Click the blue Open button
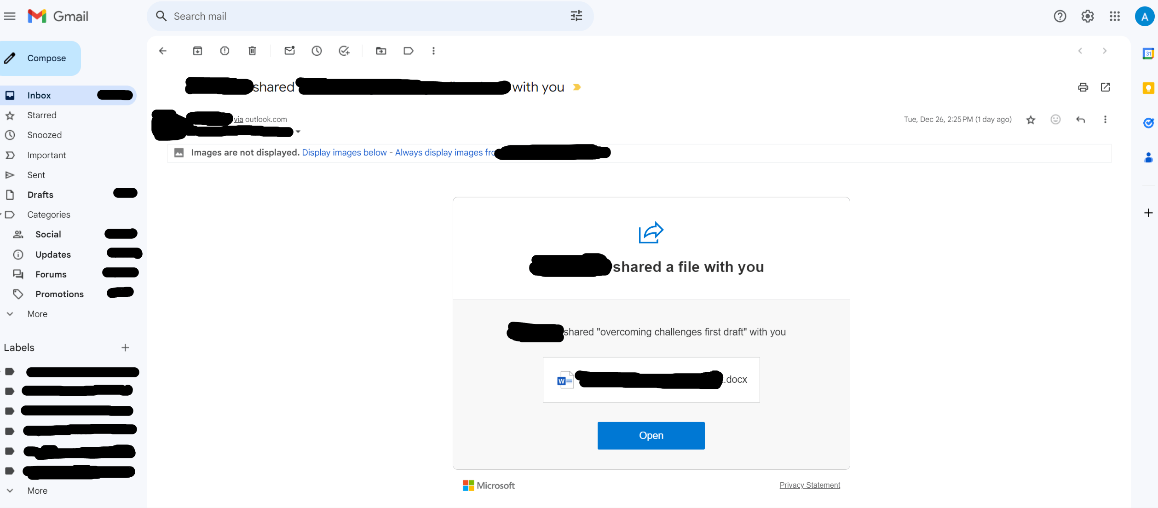Viewport: 1158px width, 508px height. [651, 436]
